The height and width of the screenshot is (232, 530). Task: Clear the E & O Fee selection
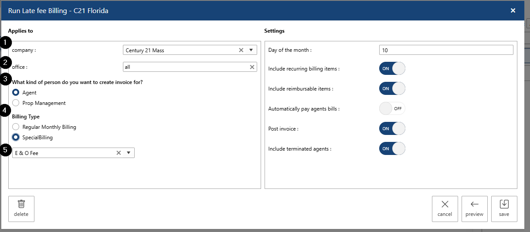pyautogui.click(x=119, y=153)
